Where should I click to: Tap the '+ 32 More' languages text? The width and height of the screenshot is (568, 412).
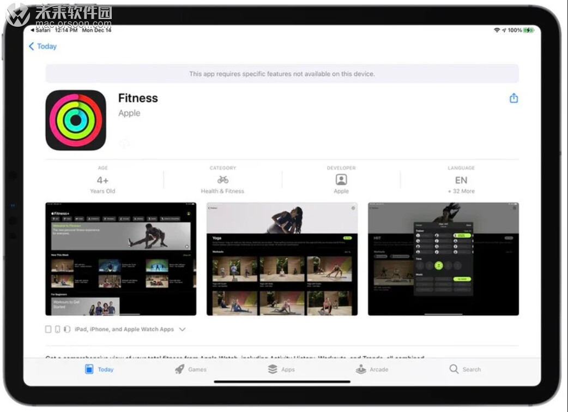(x=461, y=191)
